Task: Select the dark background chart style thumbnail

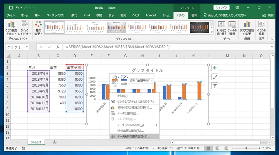Action: 199,27
